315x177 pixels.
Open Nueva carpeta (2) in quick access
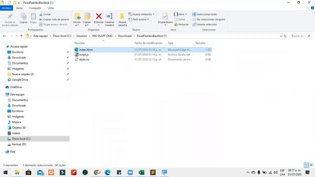[x=23, y=74]
